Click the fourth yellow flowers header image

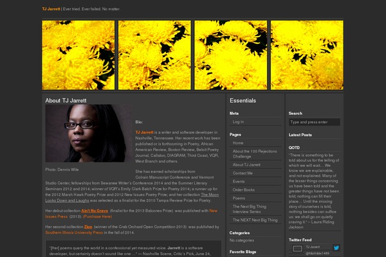pyautogui.click(x=307, y=55)
